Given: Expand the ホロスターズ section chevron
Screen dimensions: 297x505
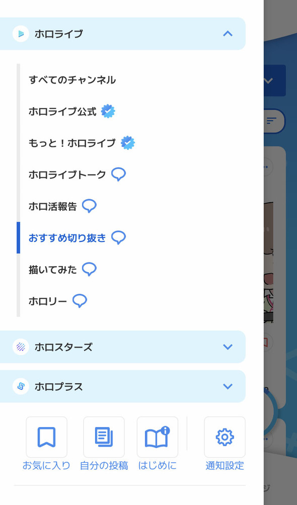Looking at the screenshot, I should (x=228, y=347).
